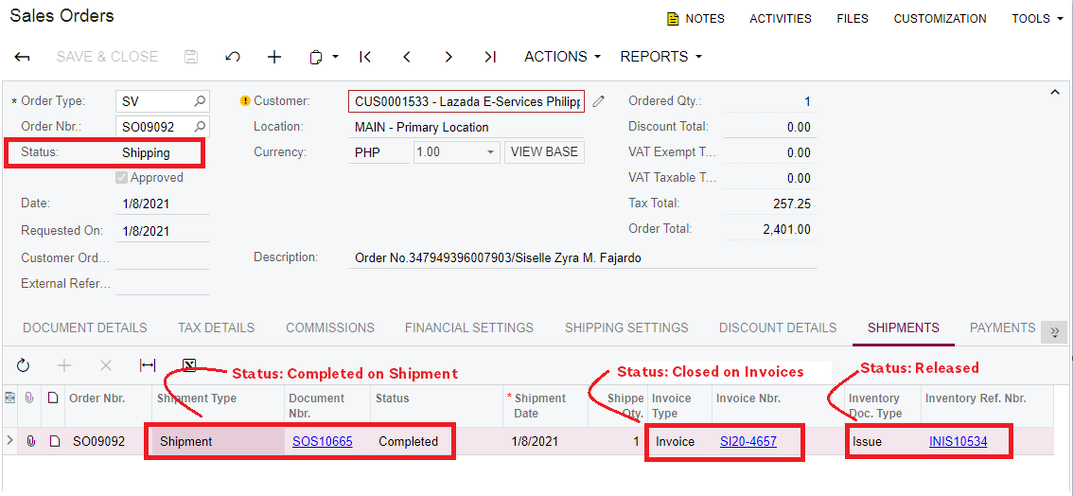Toggle the Approved checkbox
1073x496 pixels.
pos(122,178)
